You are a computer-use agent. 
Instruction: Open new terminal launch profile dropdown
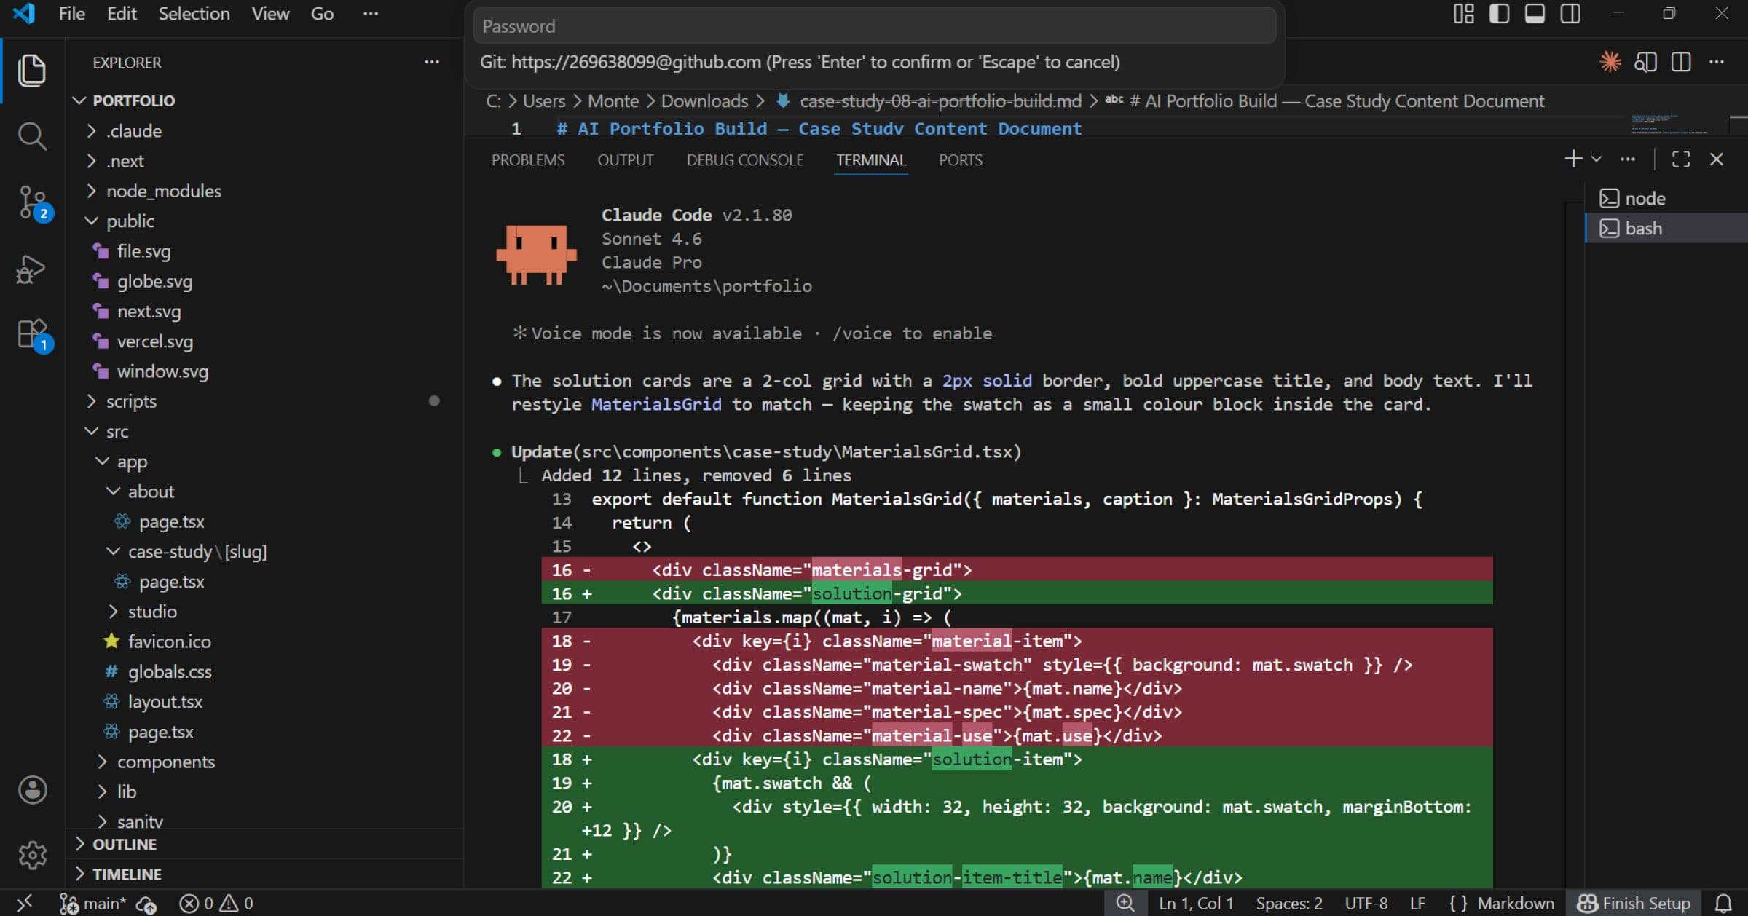pyautogui.click(x=1597, y=159)
